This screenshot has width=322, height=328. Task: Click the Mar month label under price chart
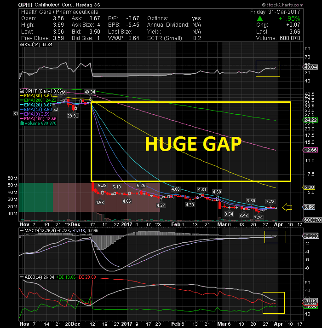(222, 224)
